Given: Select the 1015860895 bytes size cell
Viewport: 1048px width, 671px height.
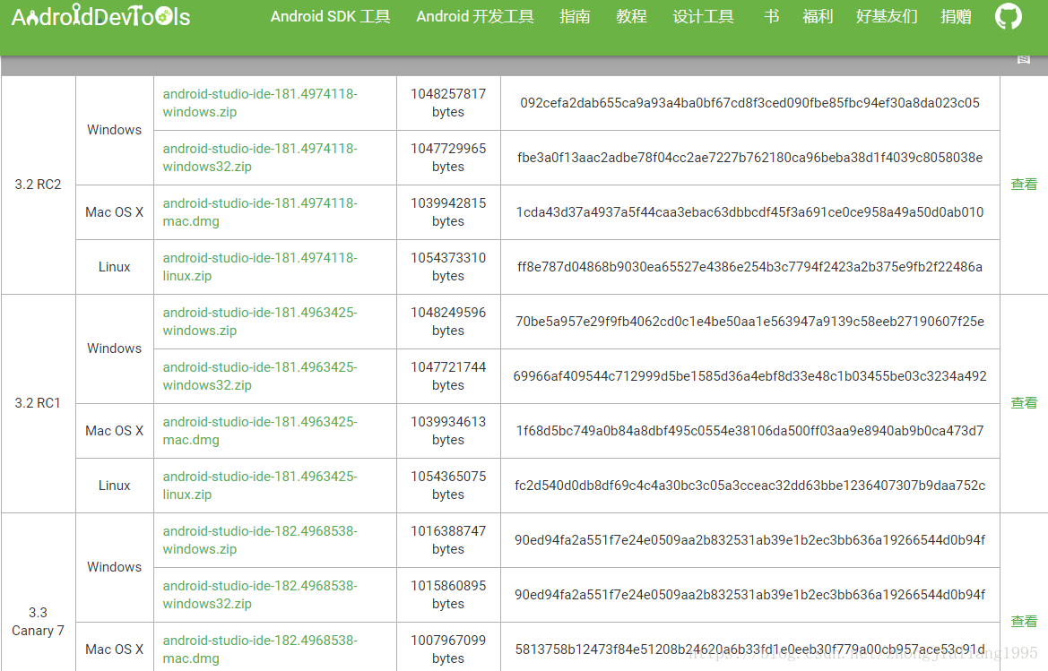Looking at the screenshot, I should tap(448, 595).
